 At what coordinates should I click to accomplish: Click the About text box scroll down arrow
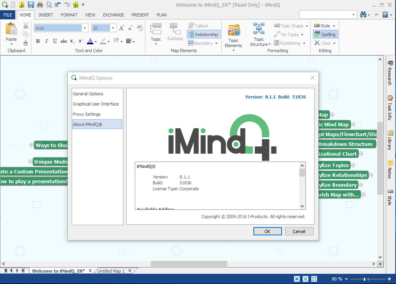point(302,206)
